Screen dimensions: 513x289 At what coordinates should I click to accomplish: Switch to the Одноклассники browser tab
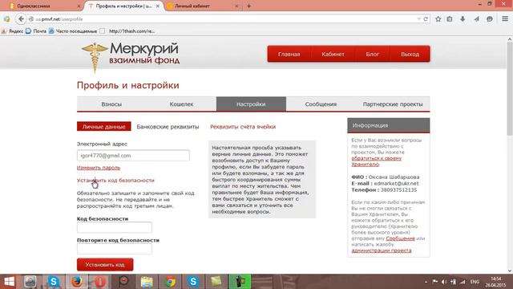[42, 6]
